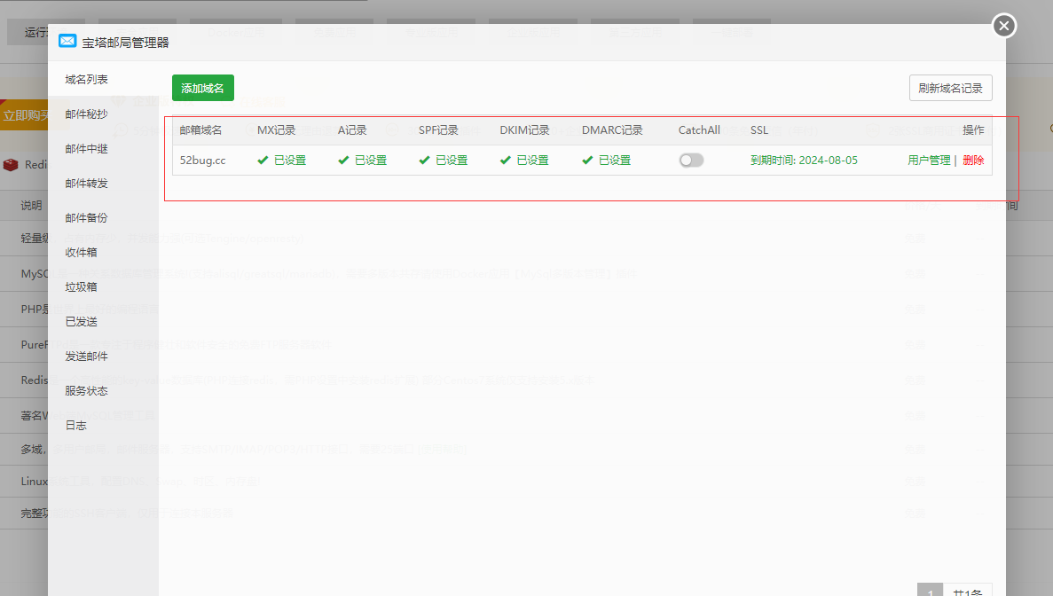This screenshot has width=1053, height=596.
Task: Open 日志 in the sidebar
Action: [x=76, y=426]
